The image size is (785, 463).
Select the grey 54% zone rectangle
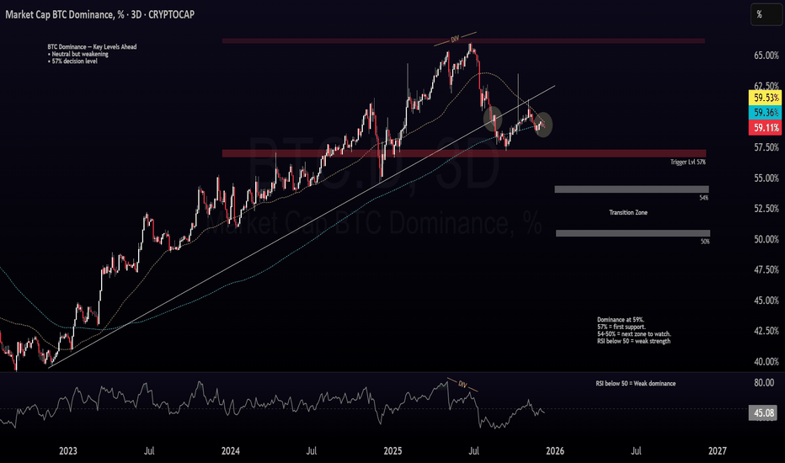tap(632, 189)
